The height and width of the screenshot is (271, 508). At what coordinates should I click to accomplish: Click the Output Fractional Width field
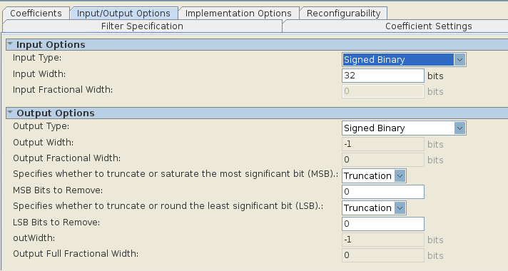point(383,160)
